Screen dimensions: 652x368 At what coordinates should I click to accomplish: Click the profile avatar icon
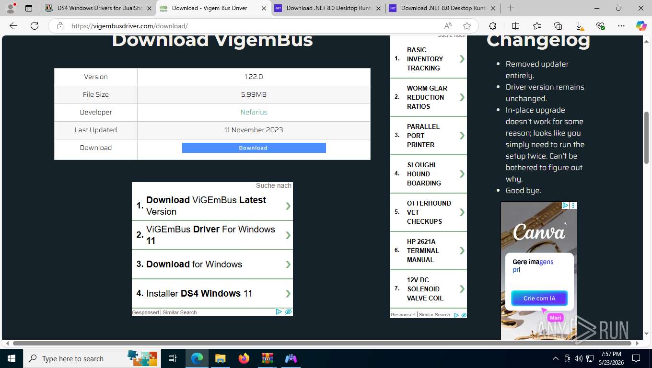(11, 8)
